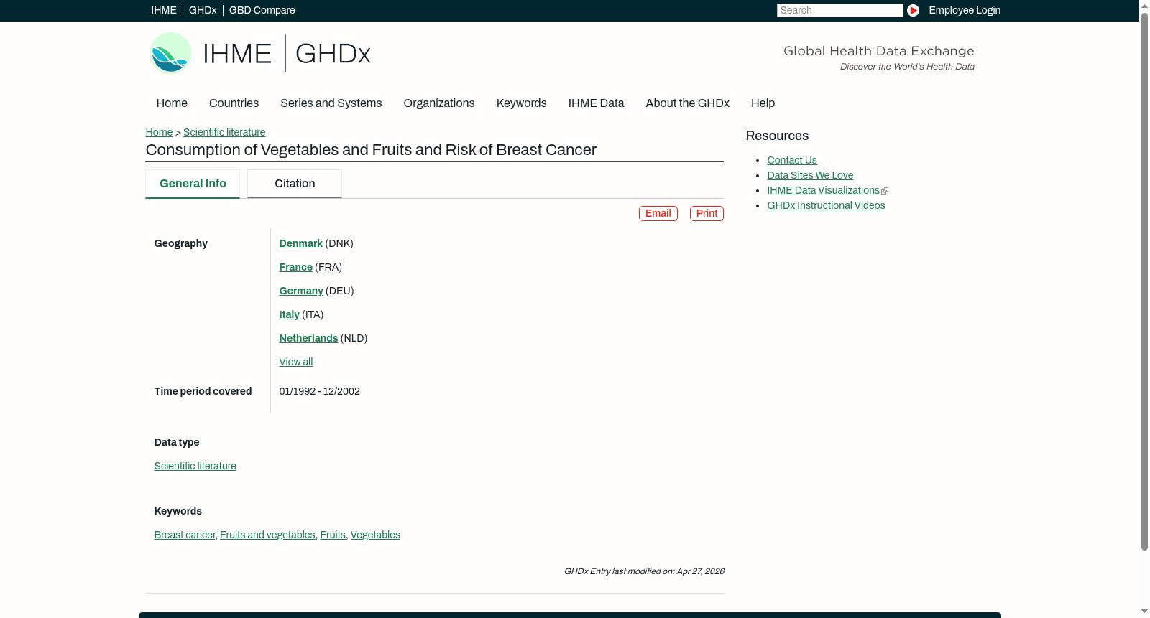Screen dimensions: 1150x618
Task: Click the vertical page scrollbar
Action: 1144,281
